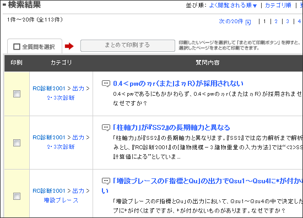Image resolution: width=303 pixels, height=218 pixels.
Task: Select current page number 1
Action: pyautogui.click(x=264, y=21)
